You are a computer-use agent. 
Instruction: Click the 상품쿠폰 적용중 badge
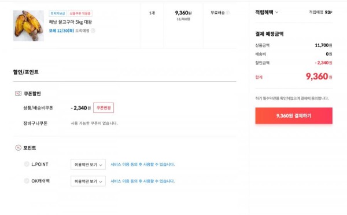coord(80,13)
